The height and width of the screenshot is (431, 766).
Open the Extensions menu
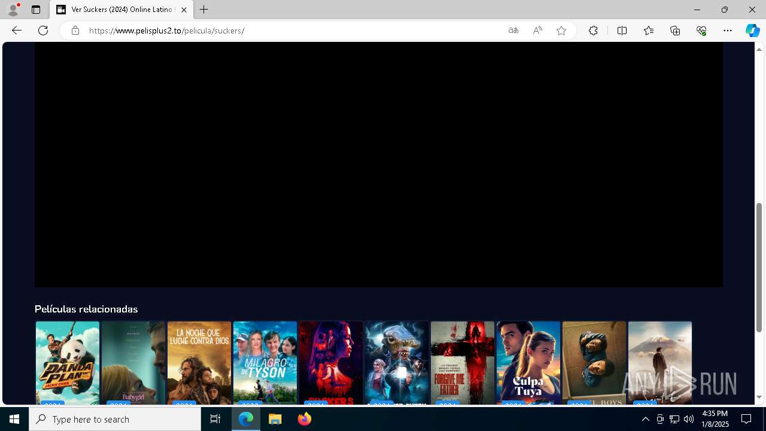click(x=593, y=31)
